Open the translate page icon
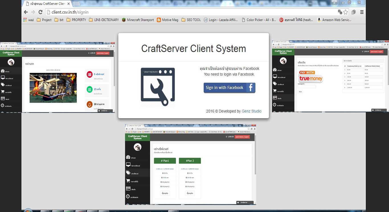Image resolution: width=389 pixels, height=212 pixels. 340,12
